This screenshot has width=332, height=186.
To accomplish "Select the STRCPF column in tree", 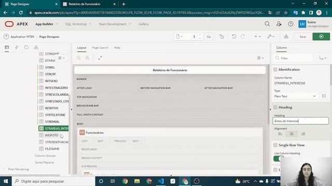I will tap(50, 74).
